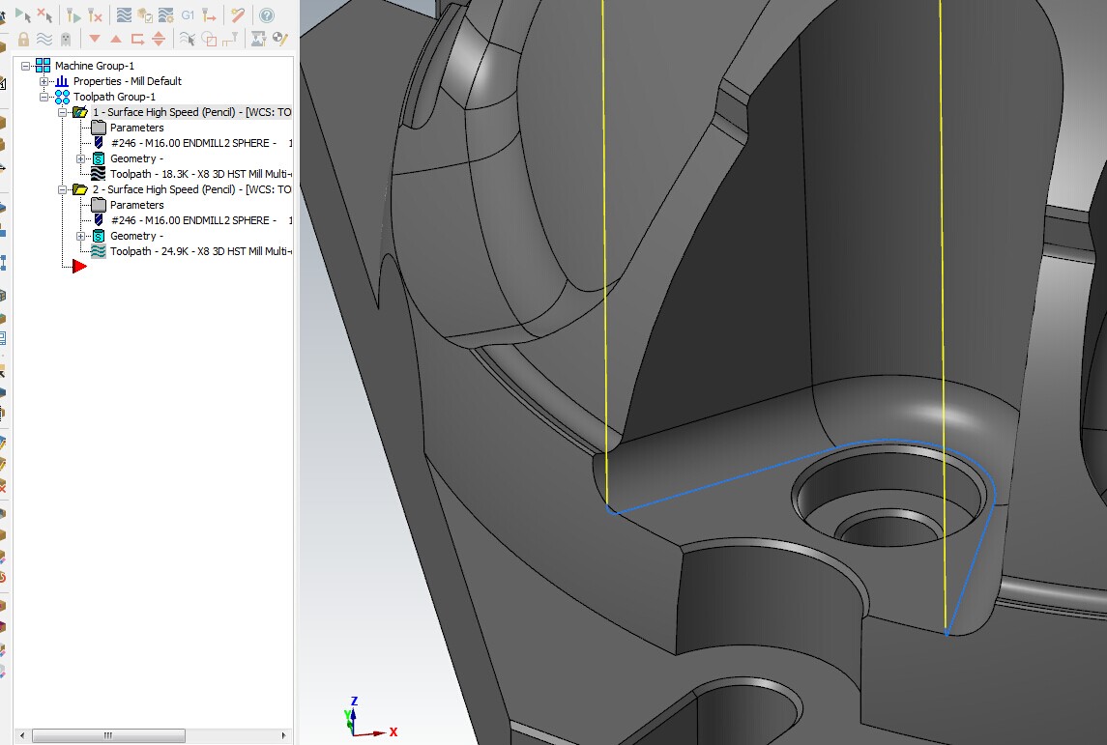Click operation 2 yellow folder icon

click(80, 189)
